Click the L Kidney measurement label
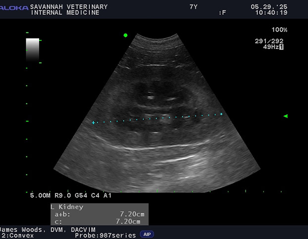Viewport: 308px width, 239px height. tap(67, 207)
